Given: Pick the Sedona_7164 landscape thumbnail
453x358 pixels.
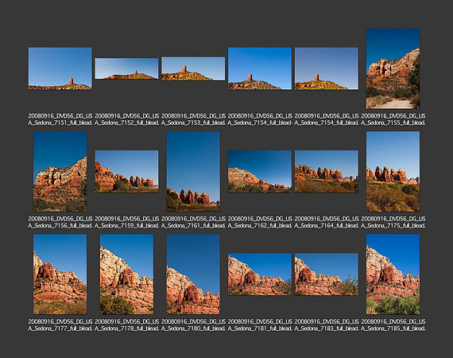Looking at the screenshot, I should [327, 171].
